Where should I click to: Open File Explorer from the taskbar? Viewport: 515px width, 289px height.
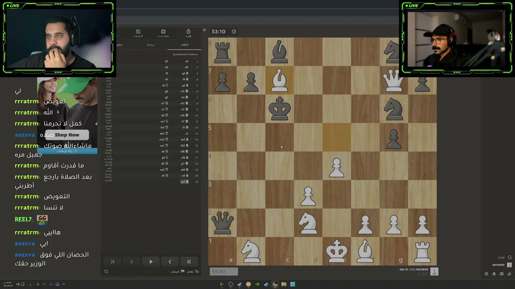(x=284, y=284)
